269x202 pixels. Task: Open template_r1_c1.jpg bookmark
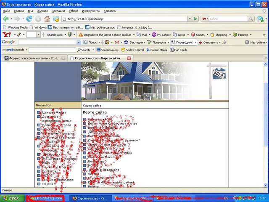(134, 27)
